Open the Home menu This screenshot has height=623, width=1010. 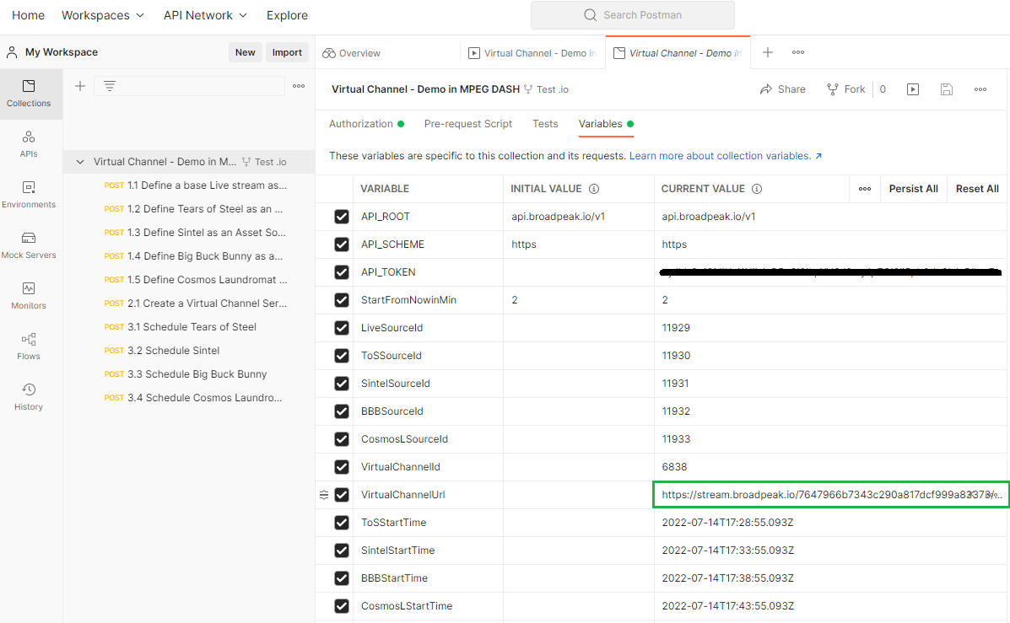pos(29,15)
